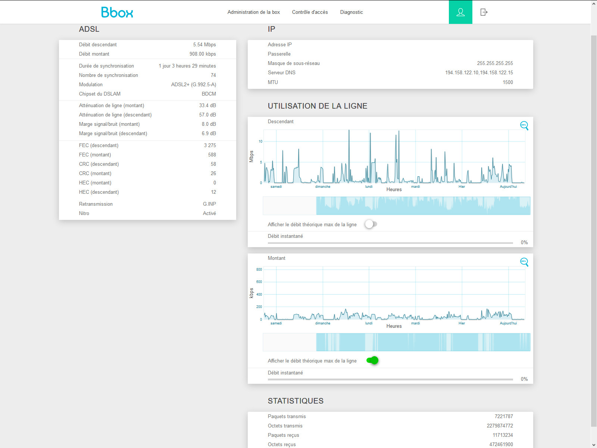This screenshot has width=597, height=448.
Task: Click the logout icon in header
Action: coord(484,12)
